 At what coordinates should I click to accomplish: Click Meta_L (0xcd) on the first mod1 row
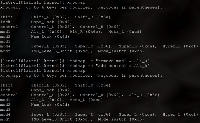click(x=125, y=32)
